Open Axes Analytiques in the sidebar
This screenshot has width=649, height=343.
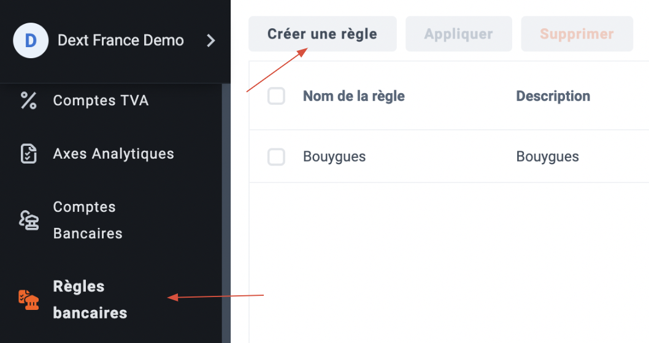click(x=113, y=154)
